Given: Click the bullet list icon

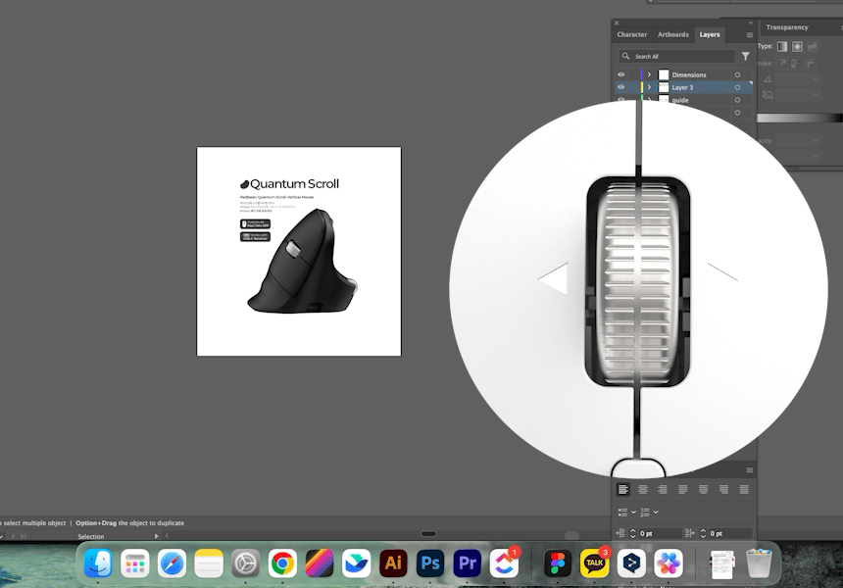Looking at the screenshot, I should 623,513.
